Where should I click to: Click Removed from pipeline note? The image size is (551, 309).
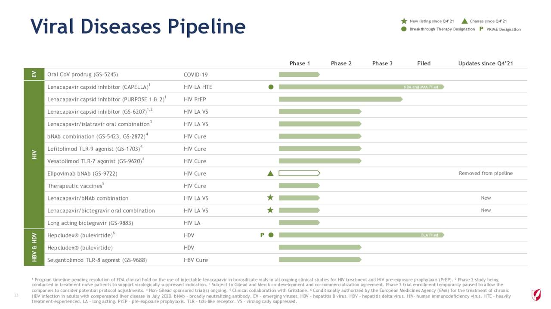point(486,173)
